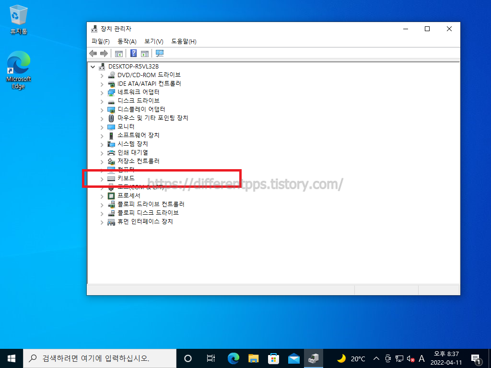491x368 pixels.
Task: Open Task View on the taskbar
Action: click(x=211, y=358)
